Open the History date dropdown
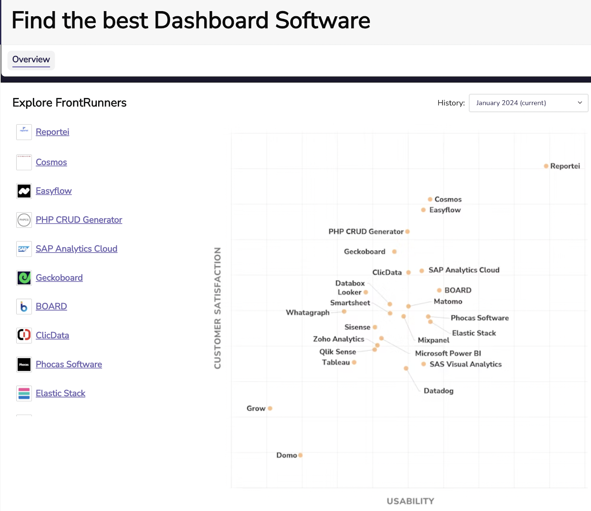The image size is (591, 511). pos(528,103)
